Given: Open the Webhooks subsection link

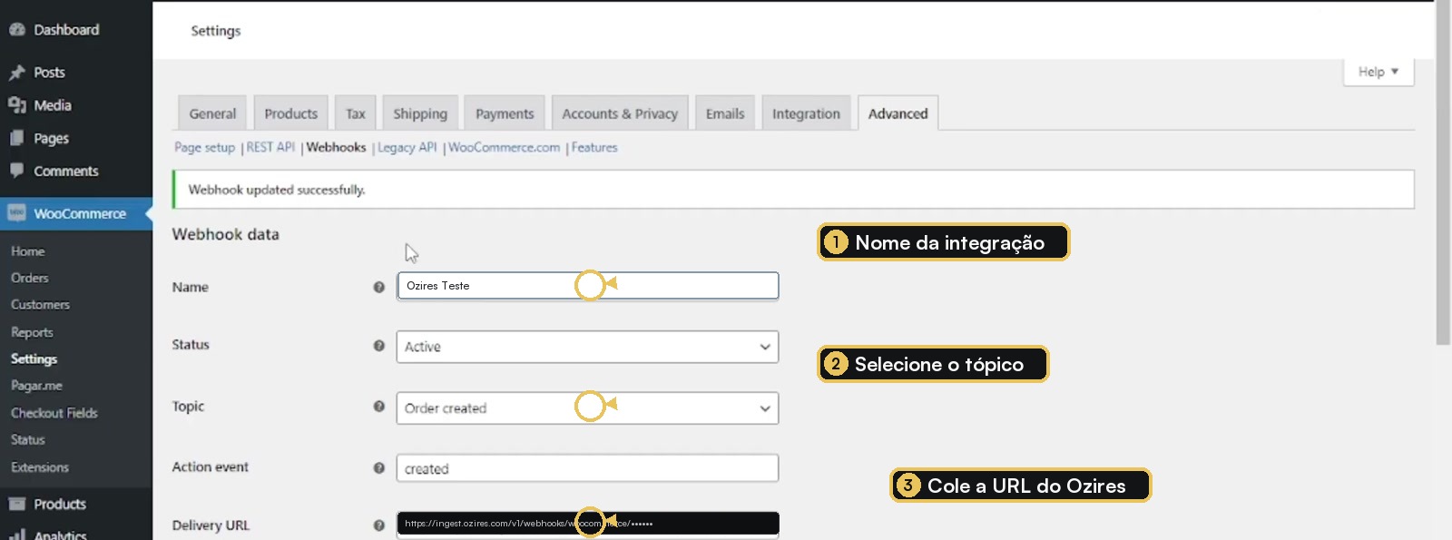Looking at the screenshot, I should pos(336,147).
